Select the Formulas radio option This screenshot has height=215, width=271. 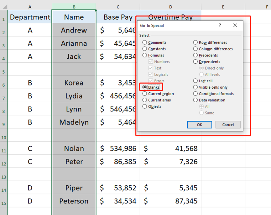pyautogui.click(x=145, y=55)
